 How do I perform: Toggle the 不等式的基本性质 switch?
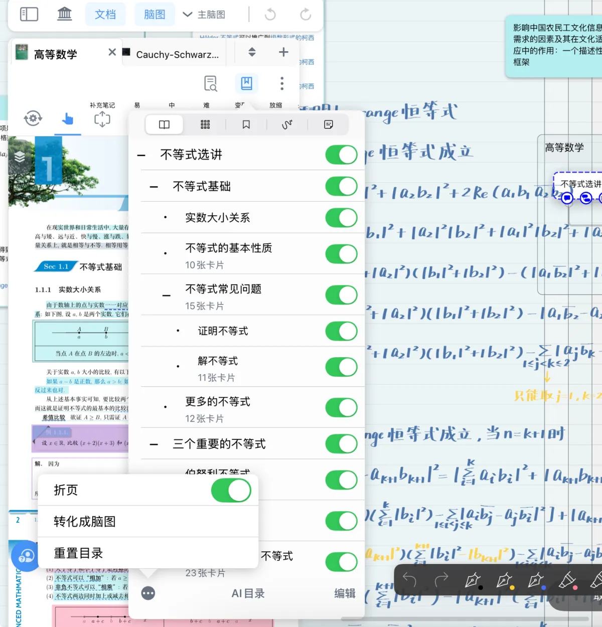tap(341, 254)
